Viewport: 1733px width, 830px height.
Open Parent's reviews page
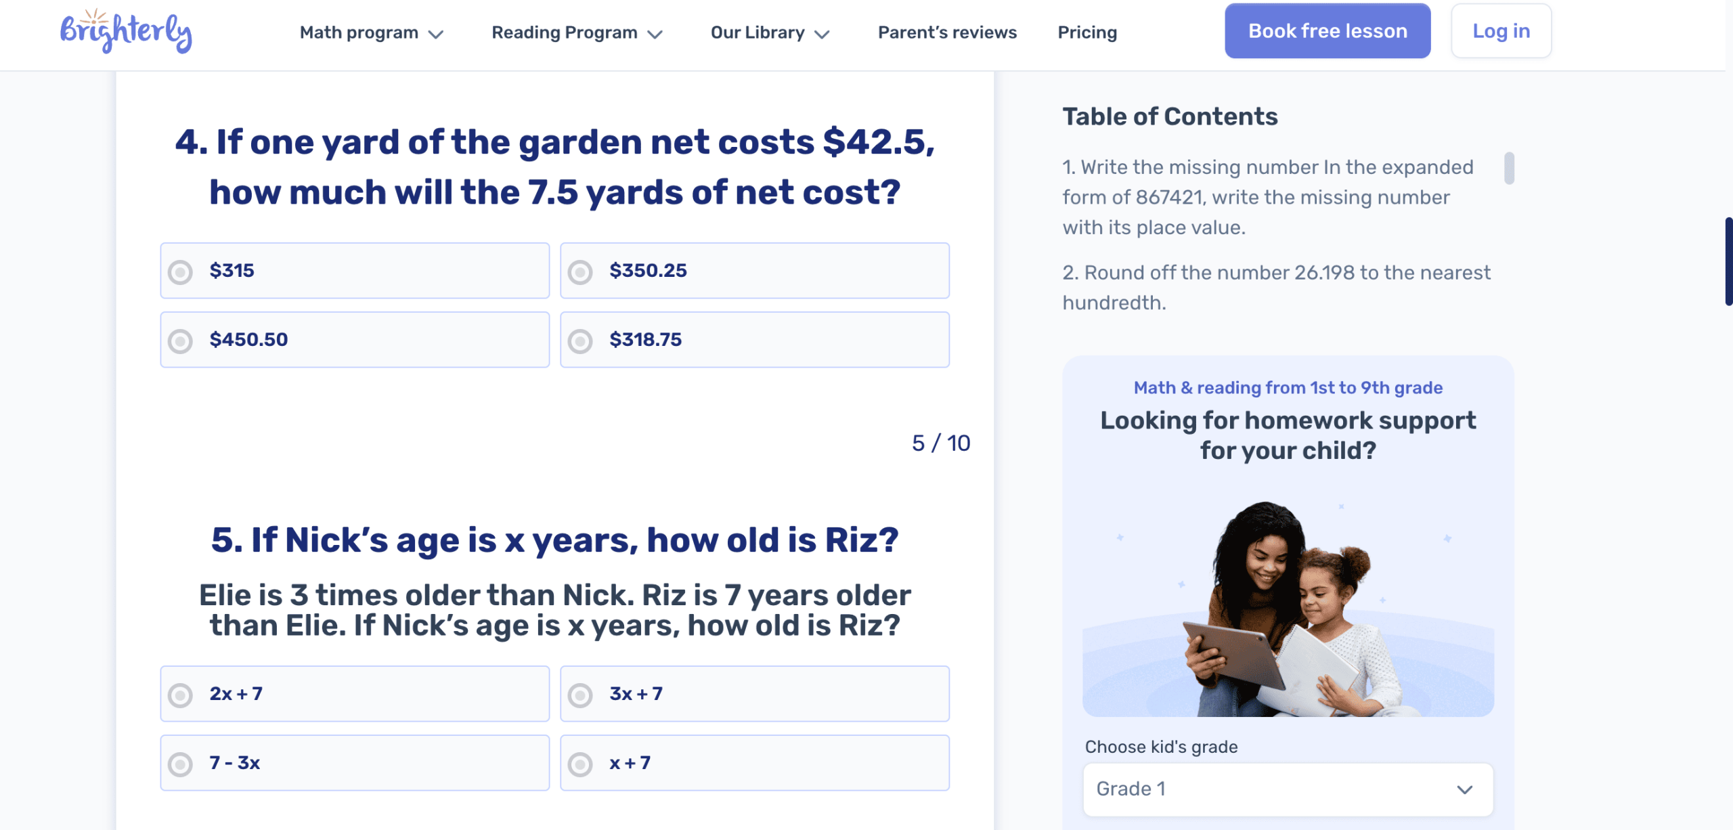pos(947,32)
